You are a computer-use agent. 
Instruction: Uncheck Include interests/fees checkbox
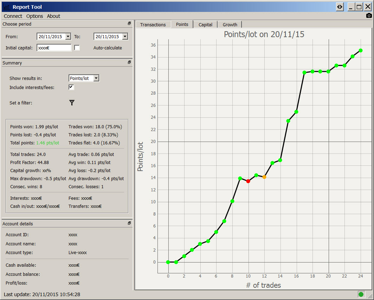(71, 87)
